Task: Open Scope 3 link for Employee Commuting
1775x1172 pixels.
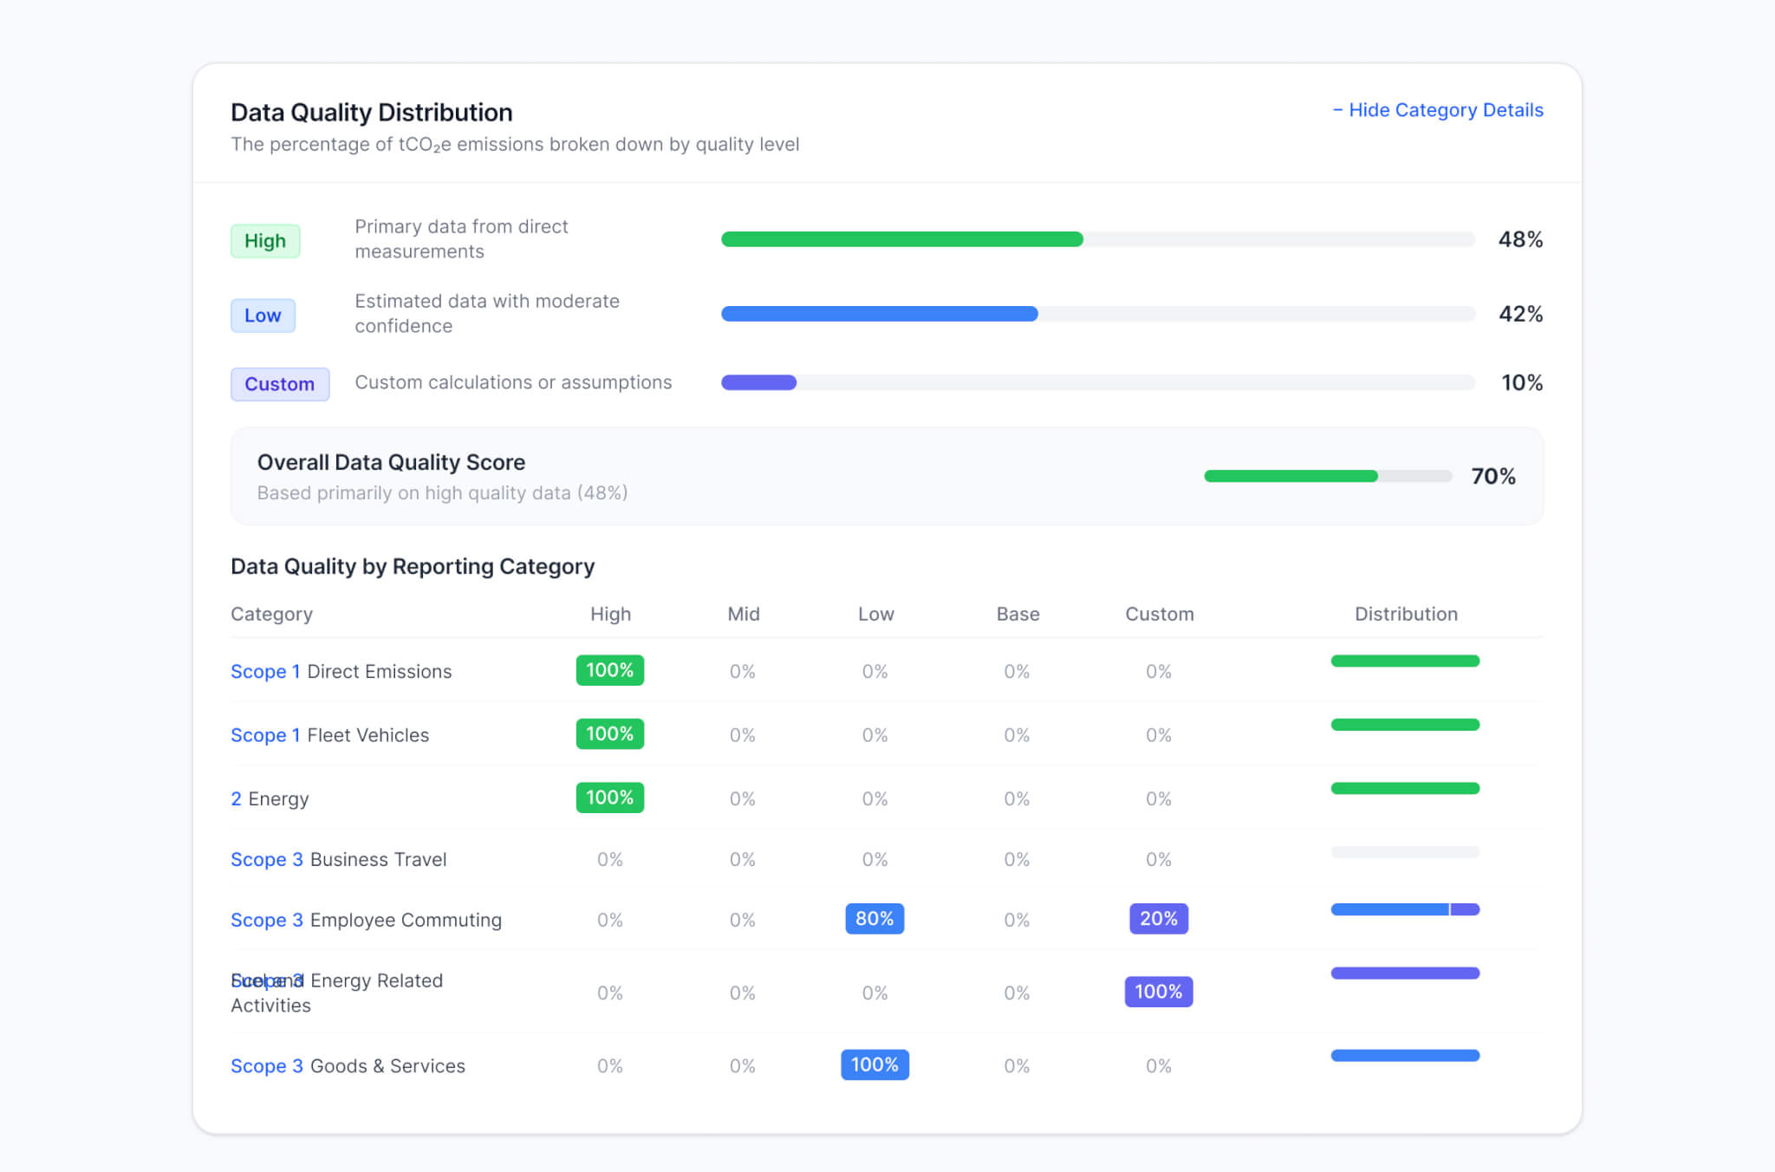Action: 267,920
